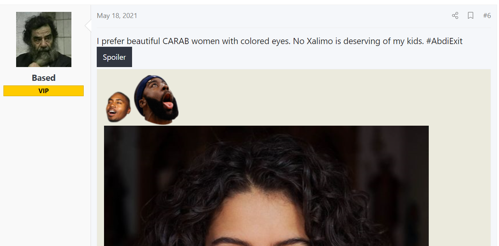Open the curly-haired woman photo
Viewport: 499px width, 246px height.
point(266,186)
